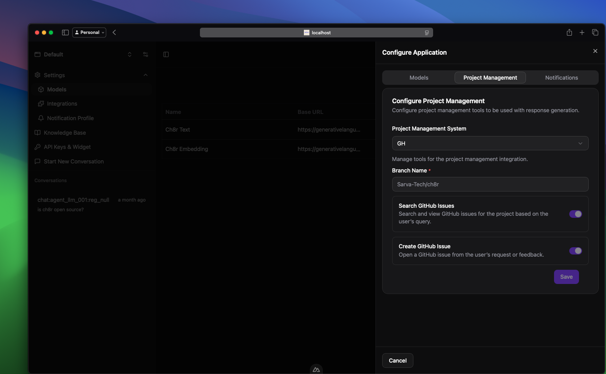Image resolution: width=606 pixels, height=374 pixels.
Task: Disable Create GitHub Issue
Action: click(x=575, y=251)
